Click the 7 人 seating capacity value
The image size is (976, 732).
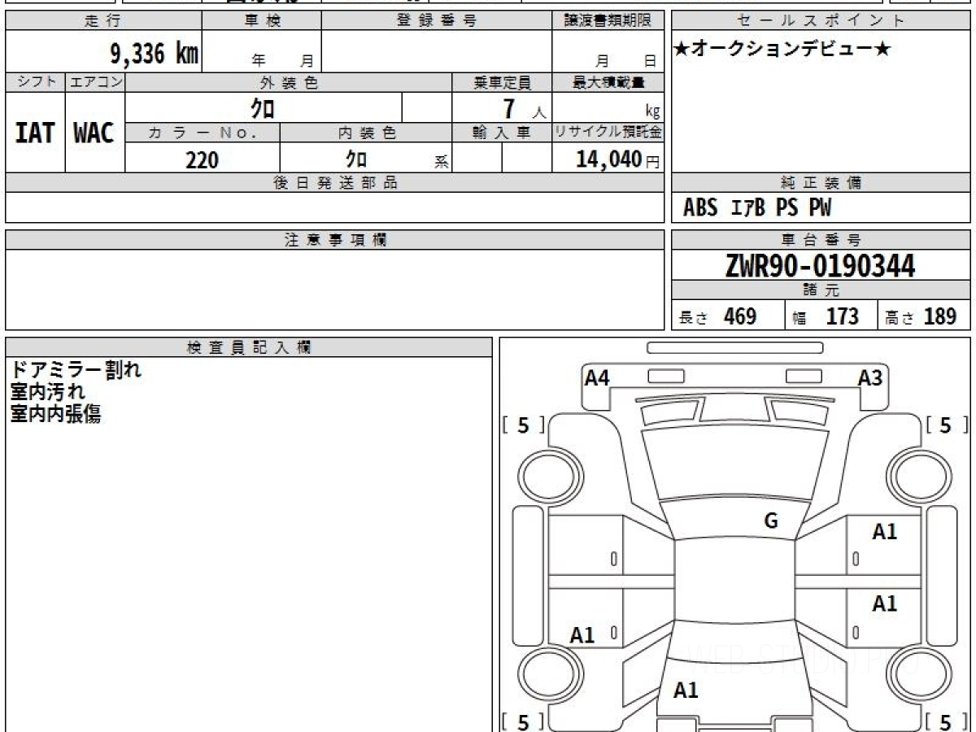pyautogui.click(x=523, y=109)
